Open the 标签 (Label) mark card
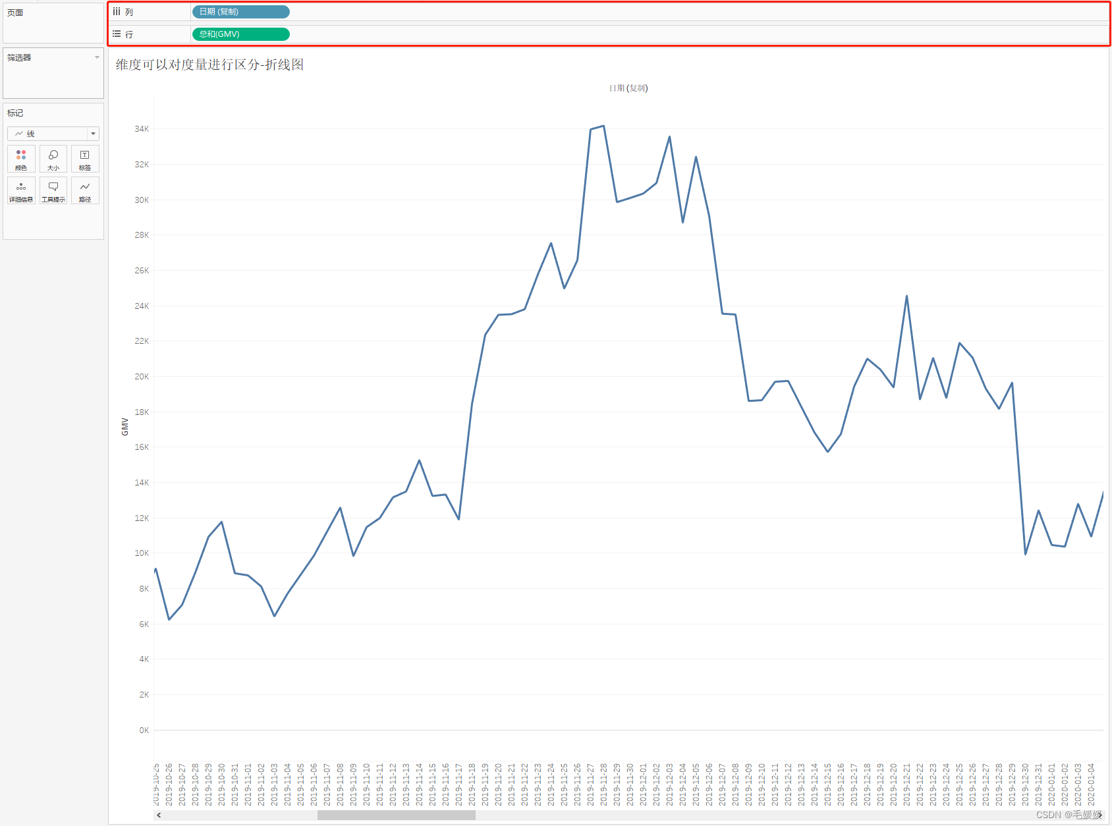Image resolution: width=1112 pixels, height=826 pixels. [x=85, y=159]
